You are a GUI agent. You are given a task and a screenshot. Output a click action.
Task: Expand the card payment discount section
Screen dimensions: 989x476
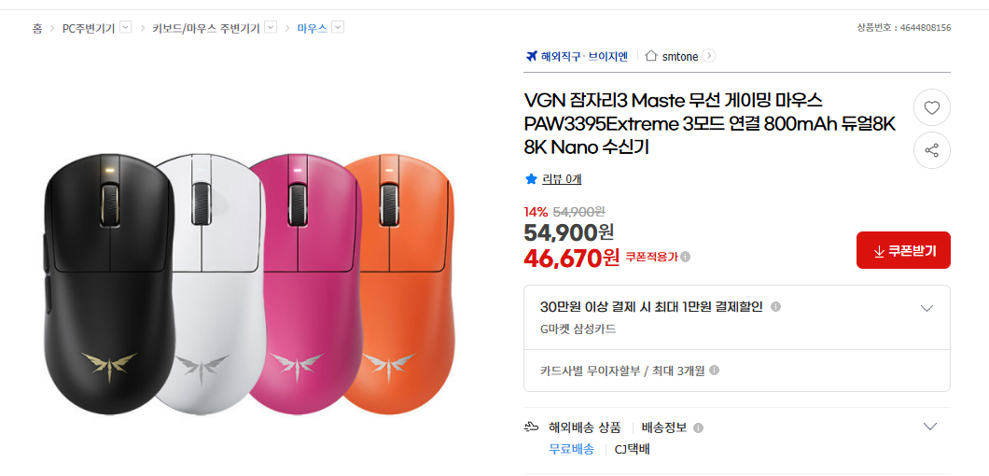(x=926, y=308)
